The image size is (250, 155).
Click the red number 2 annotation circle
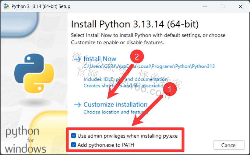137,56
